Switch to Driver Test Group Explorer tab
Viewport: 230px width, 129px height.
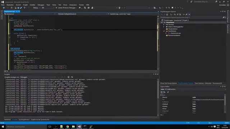pos(169,83)
